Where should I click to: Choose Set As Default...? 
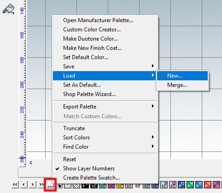point(105,85)
